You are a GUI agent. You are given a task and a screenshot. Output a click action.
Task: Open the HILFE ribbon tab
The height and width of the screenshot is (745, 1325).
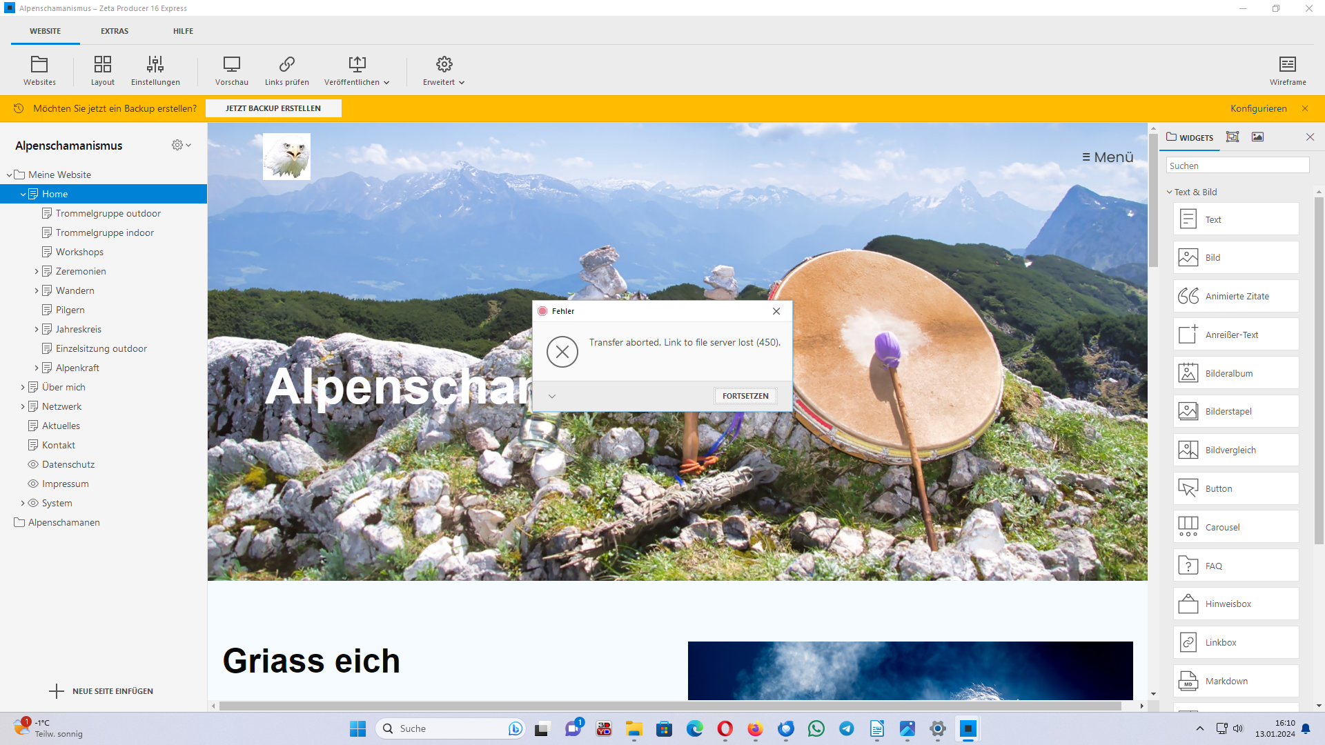[183, 31]
